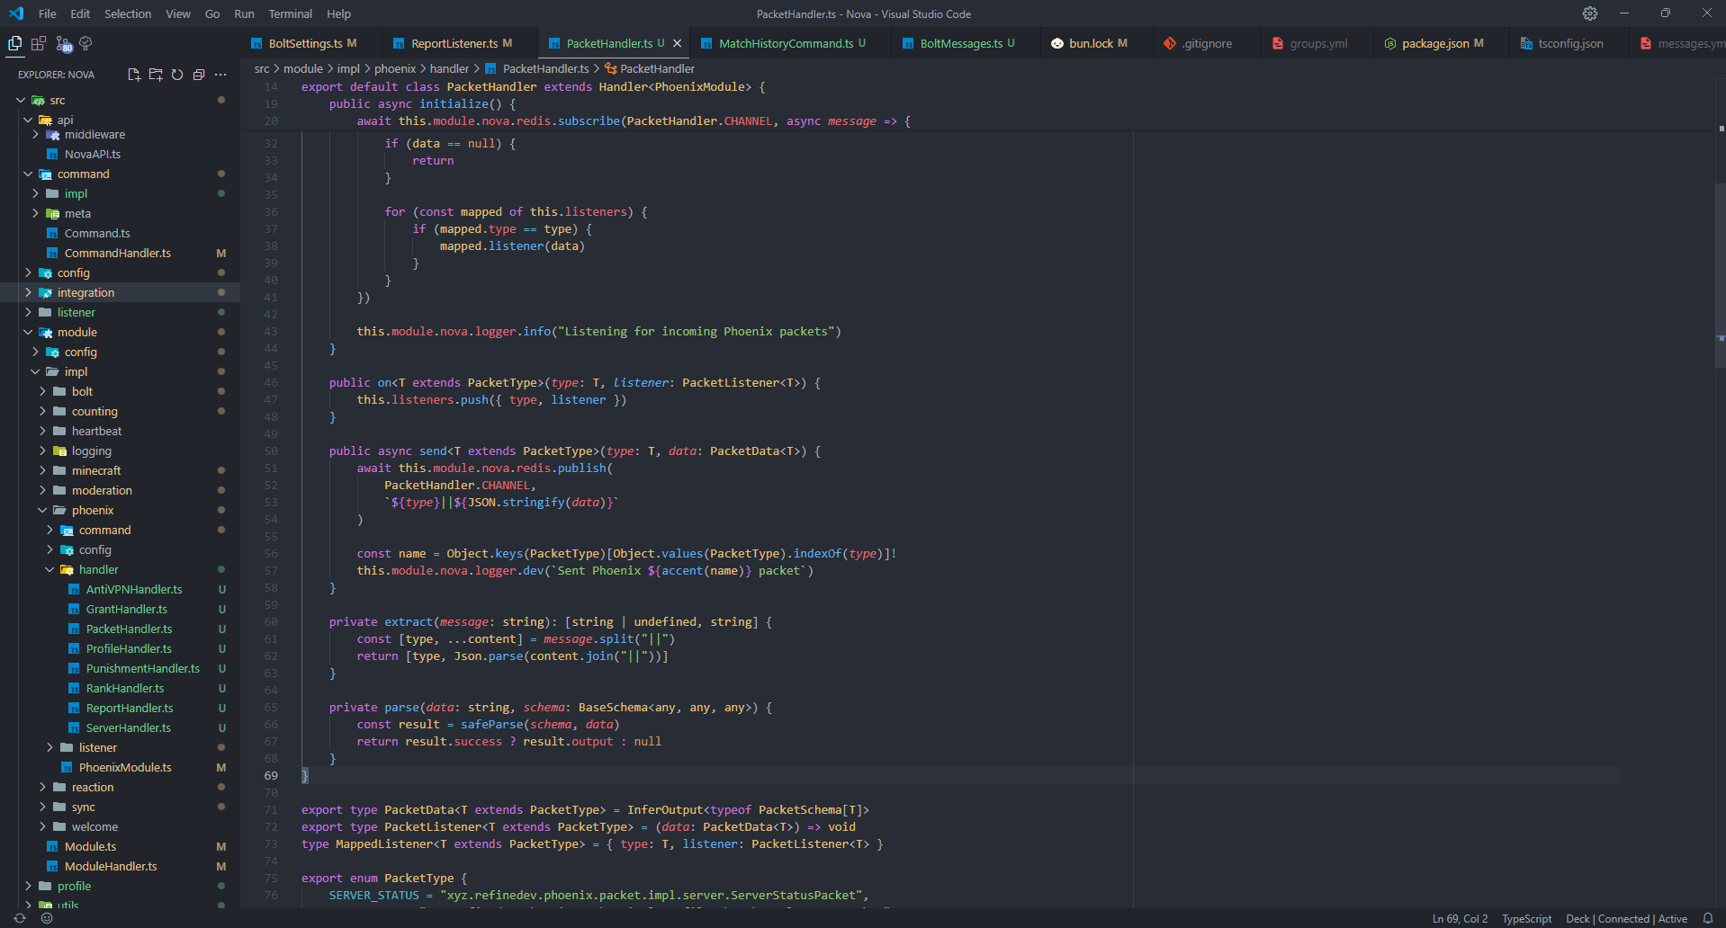Switch to the tsconfig.json tab

pyautogui.click(x=1570, y=43)
